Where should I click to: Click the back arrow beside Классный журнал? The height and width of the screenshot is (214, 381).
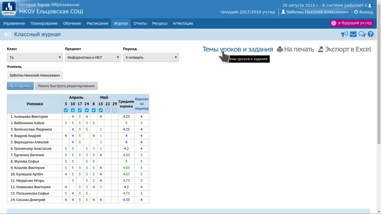point(7,34)
